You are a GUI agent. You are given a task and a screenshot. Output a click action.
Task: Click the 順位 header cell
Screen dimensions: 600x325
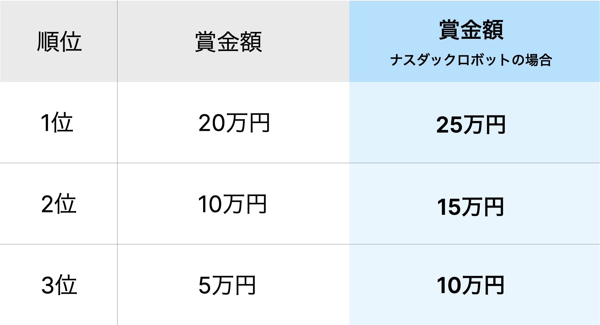point(59,42)
